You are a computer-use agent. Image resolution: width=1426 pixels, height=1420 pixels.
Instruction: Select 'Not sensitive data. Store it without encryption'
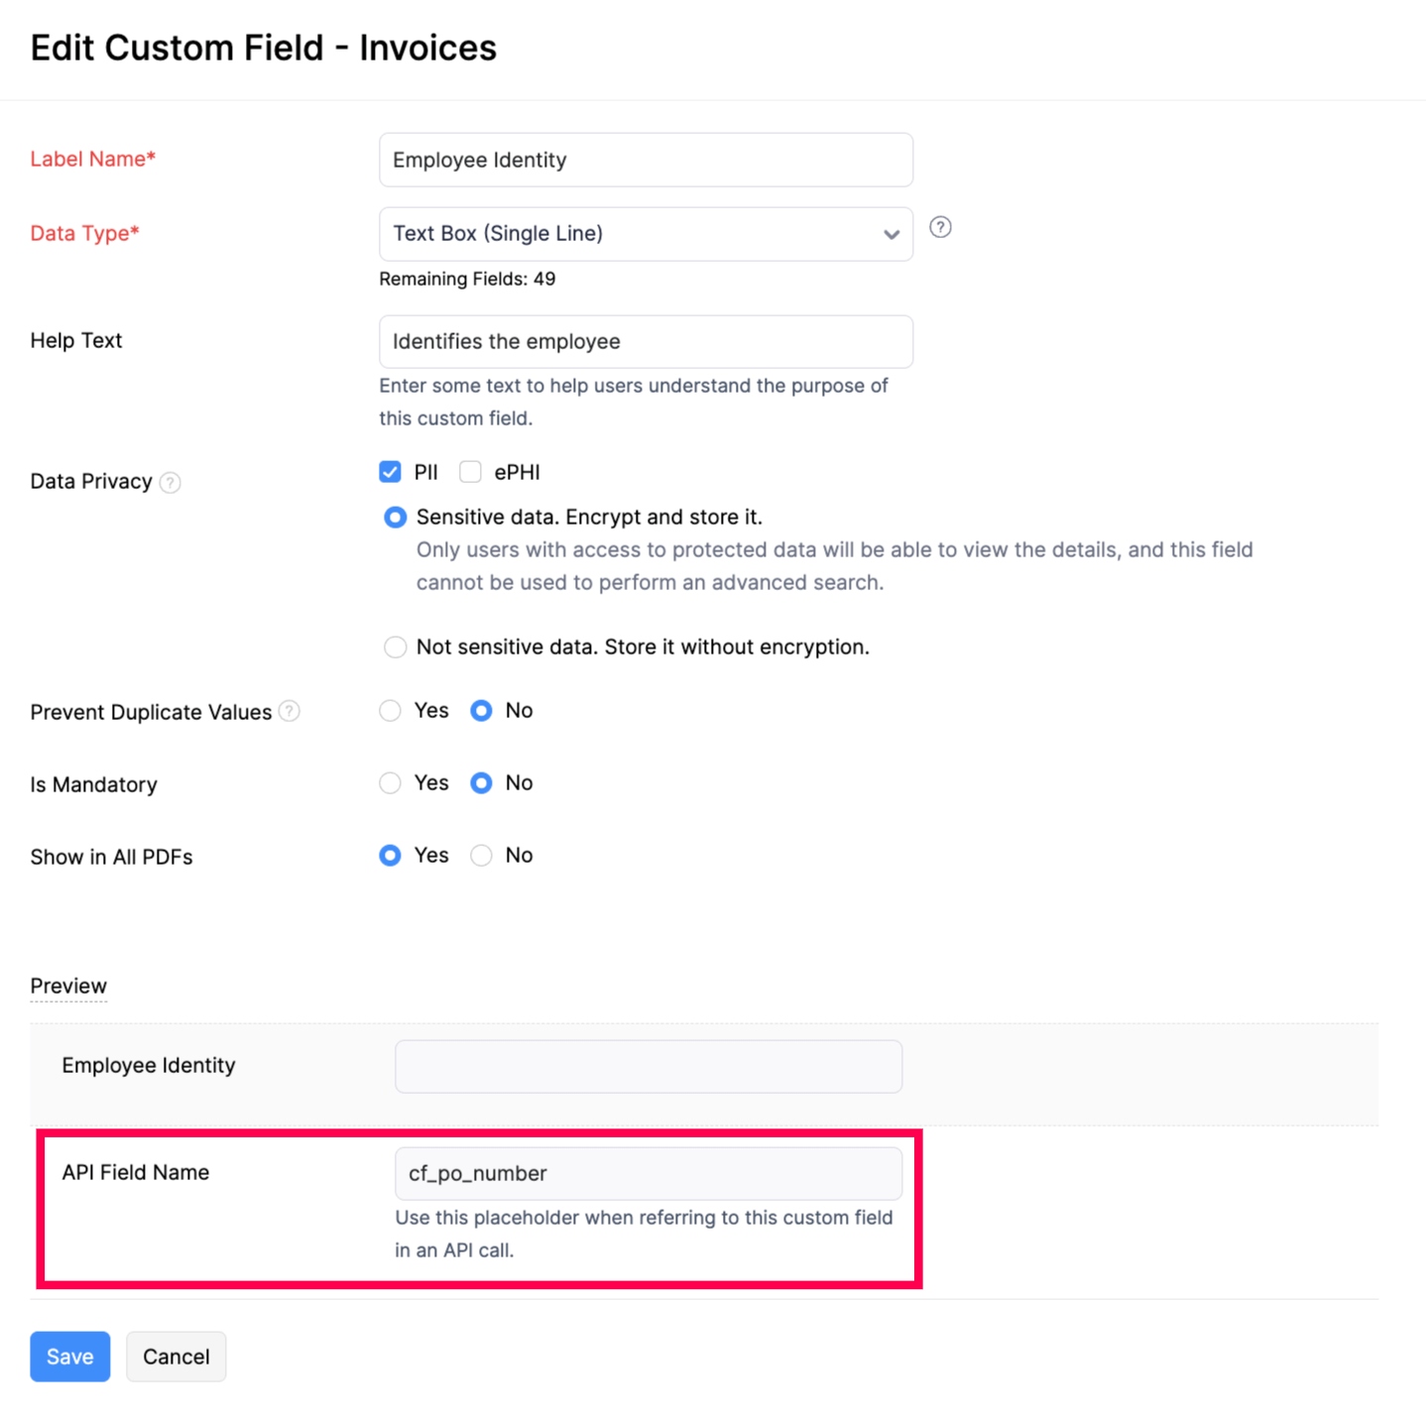tap(395, 647)
